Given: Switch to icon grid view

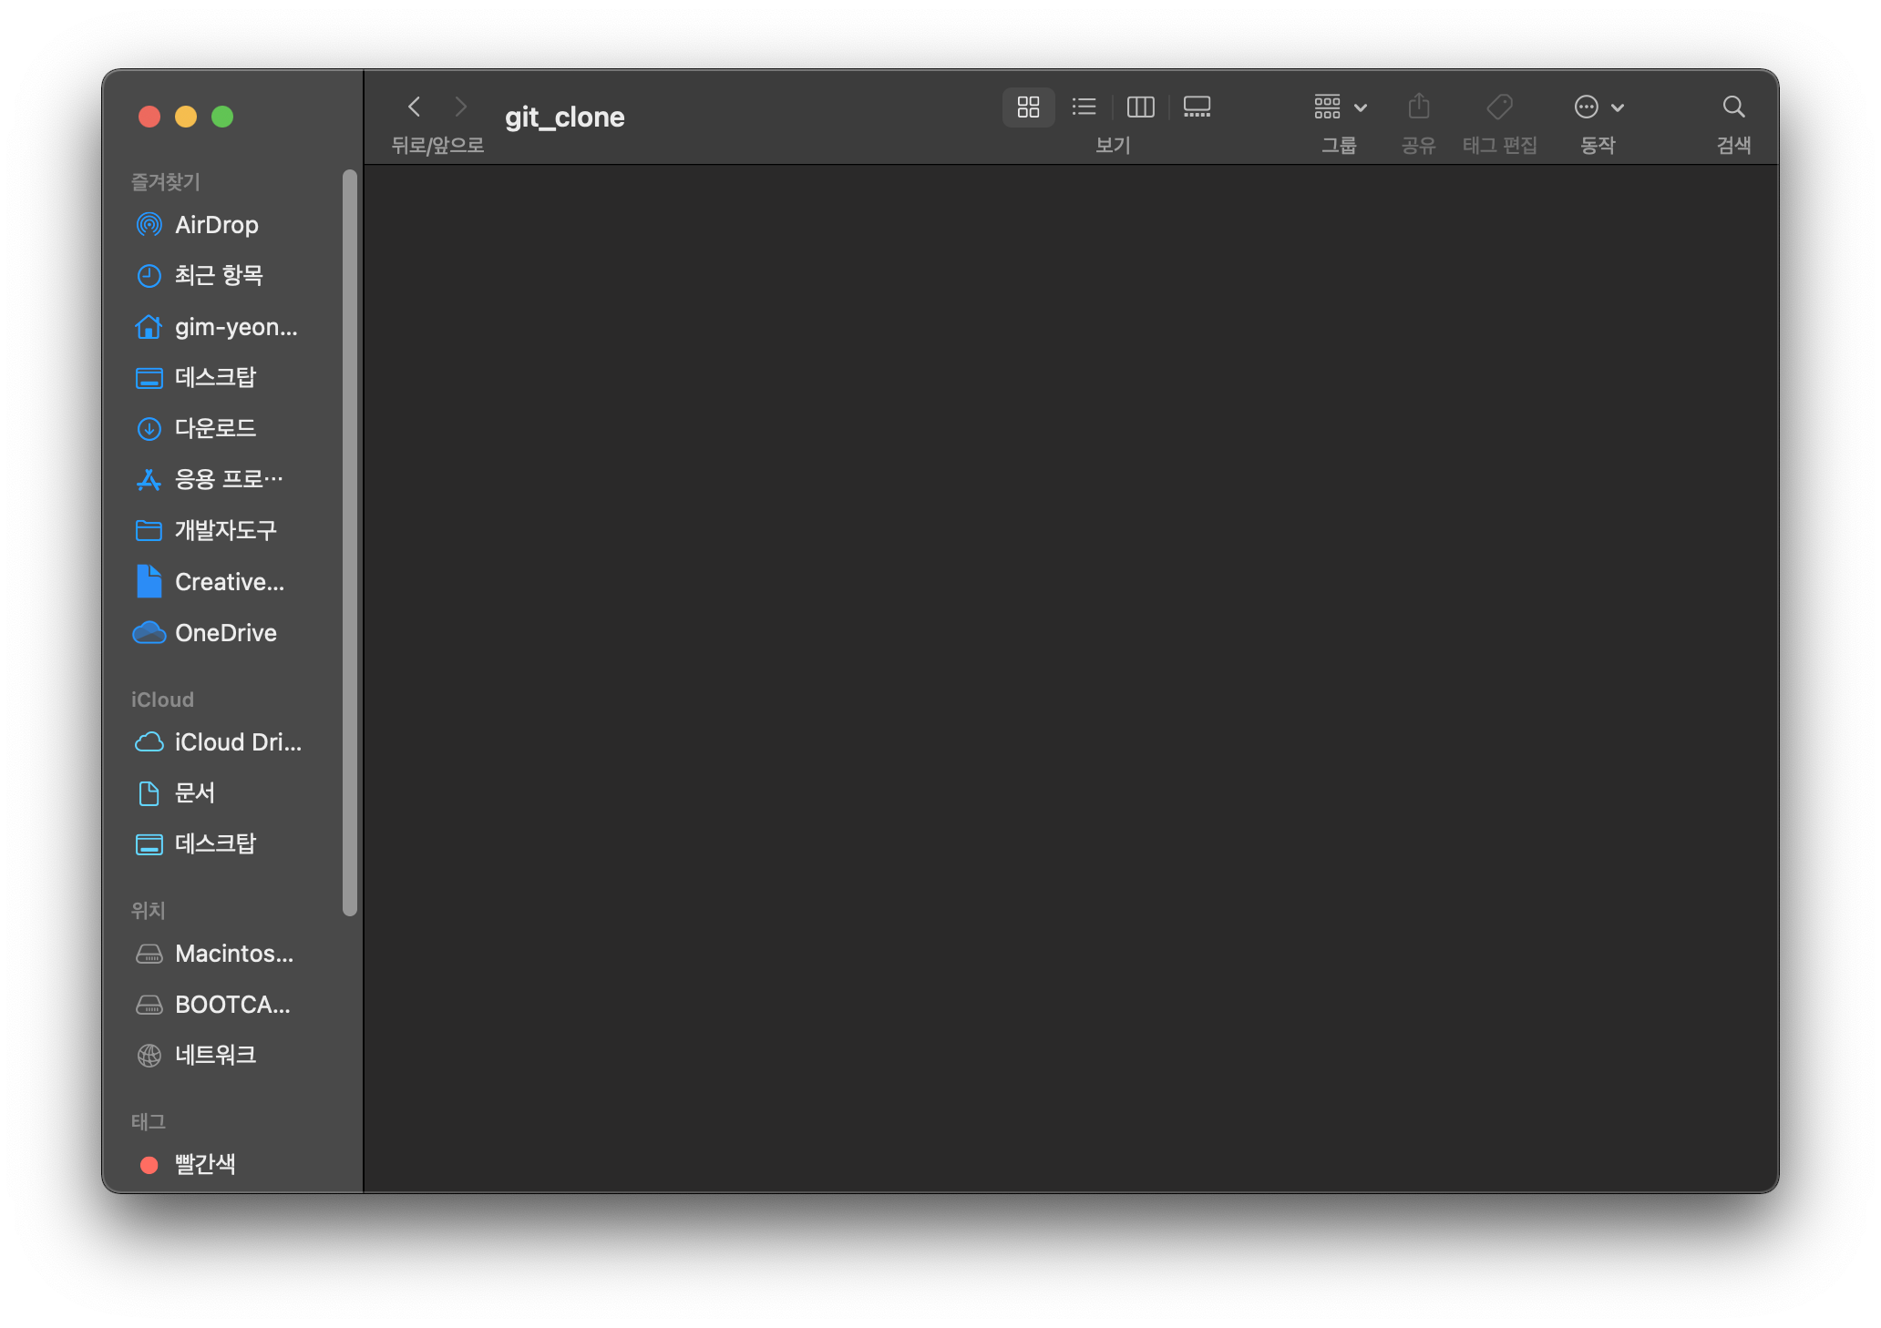Looking at the screenshot, I should [1028, 107].
